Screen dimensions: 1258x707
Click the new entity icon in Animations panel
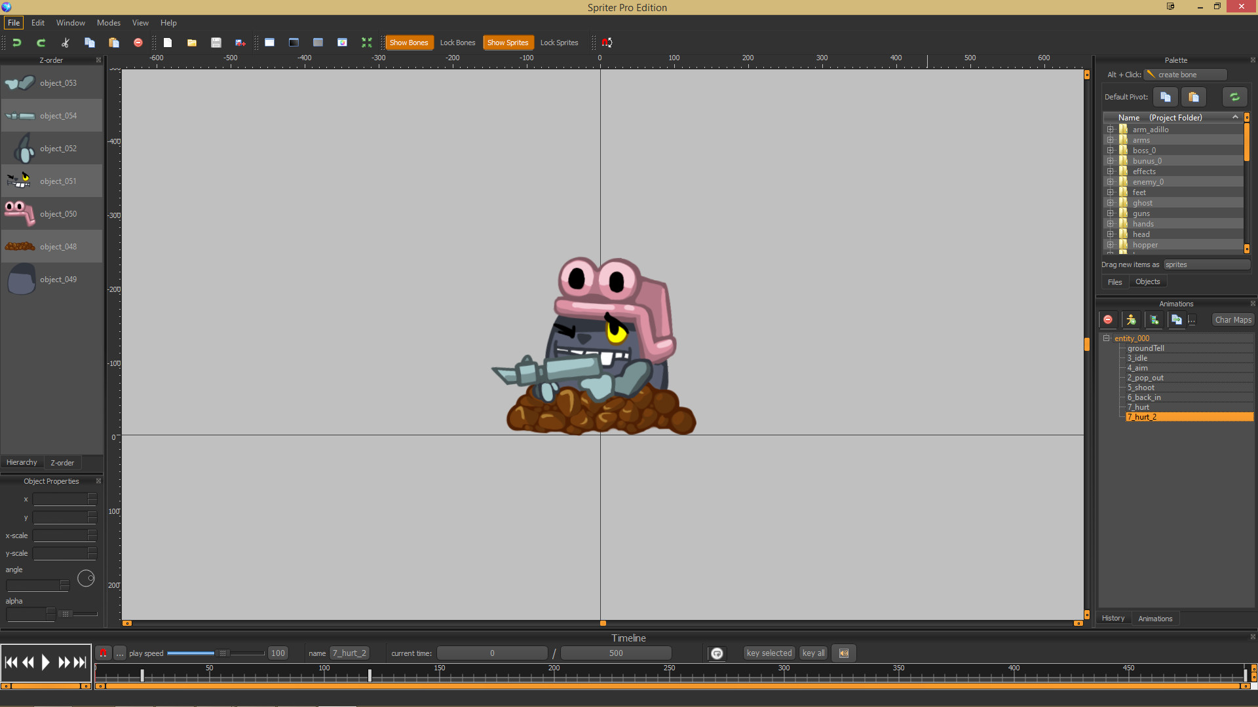click(1132, 319)
